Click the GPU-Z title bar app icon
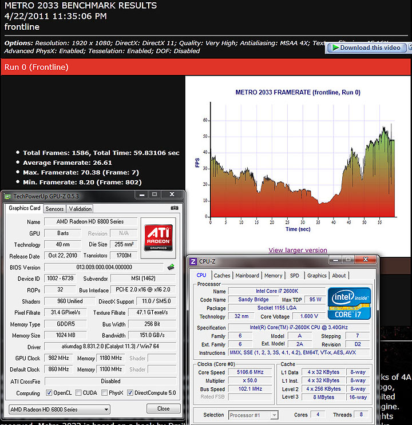 point(7,196)
